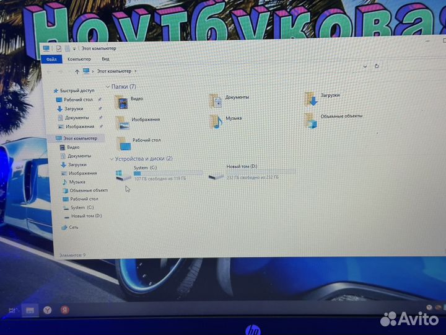Screen dimensions: 446x335
Task: Open the Музыка folder in main pane
Action: tap(225, 122)
